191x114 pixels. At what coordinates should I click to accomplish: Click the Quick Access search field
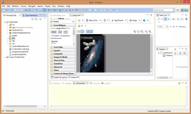coord(163,10)
